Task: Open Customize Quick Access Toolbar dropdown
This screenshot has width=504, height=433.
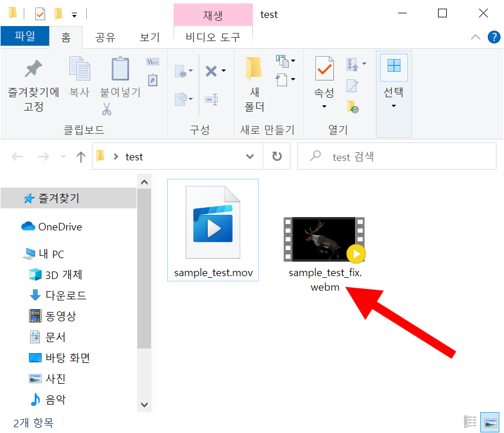Action: coord(74,15)
